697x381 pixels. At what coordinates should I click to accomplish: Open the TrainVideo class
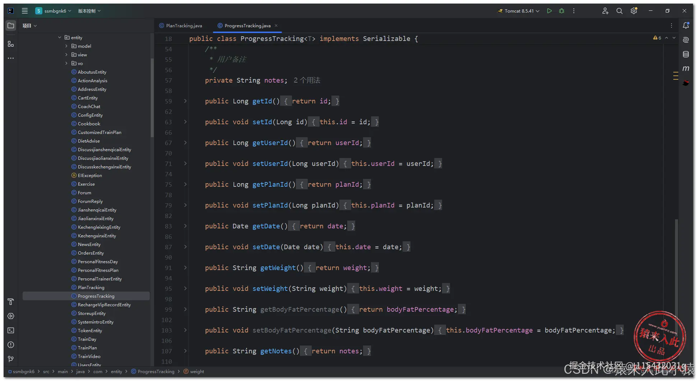pyautogui.click(x=89, y=356)
